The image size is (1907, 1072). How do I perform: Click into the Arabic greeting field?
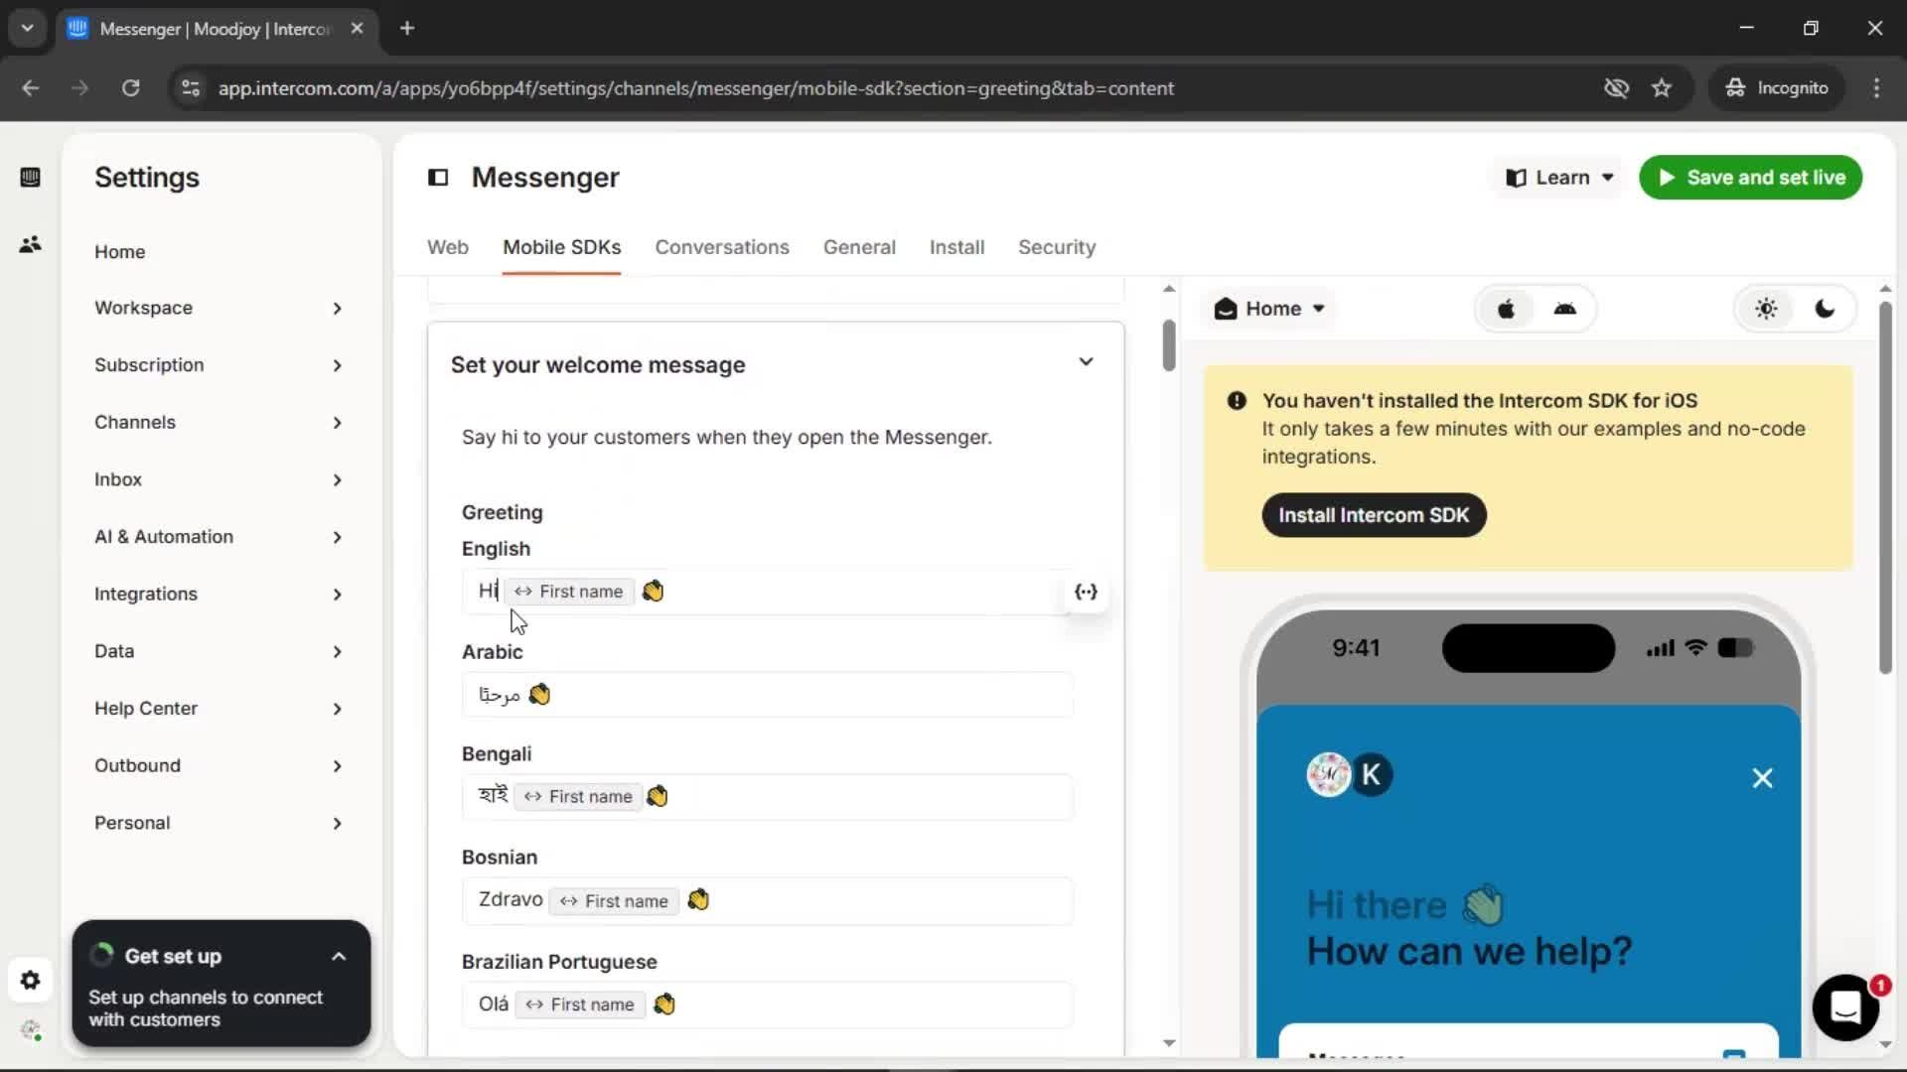767,695
